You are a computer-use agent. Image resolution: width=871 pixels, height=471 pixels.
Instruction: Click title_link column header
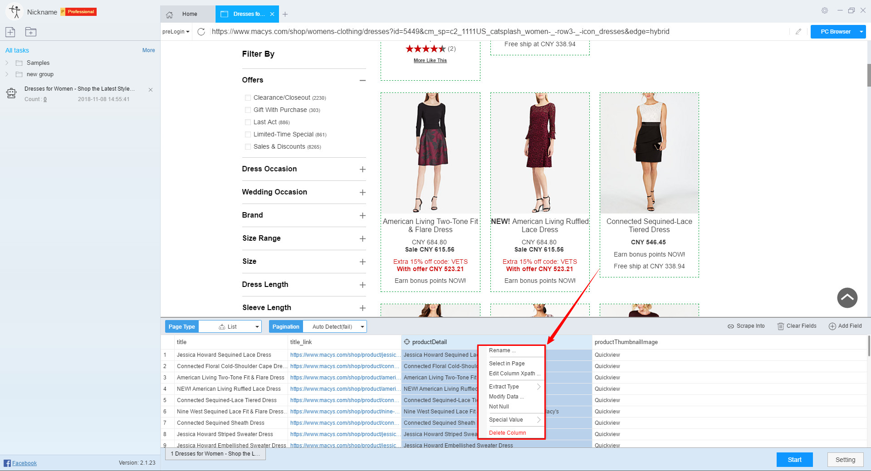coord(344,342)
